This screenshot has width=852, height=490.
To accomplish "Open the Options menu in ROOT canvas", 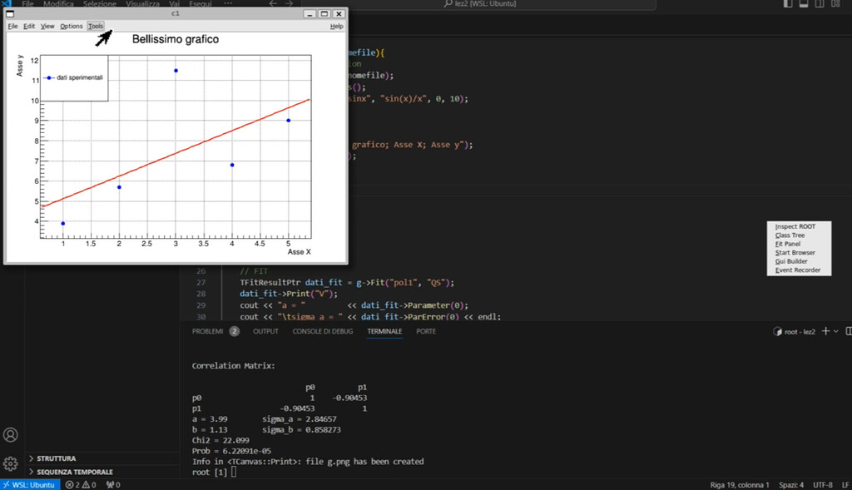I will tap(72, 27).
